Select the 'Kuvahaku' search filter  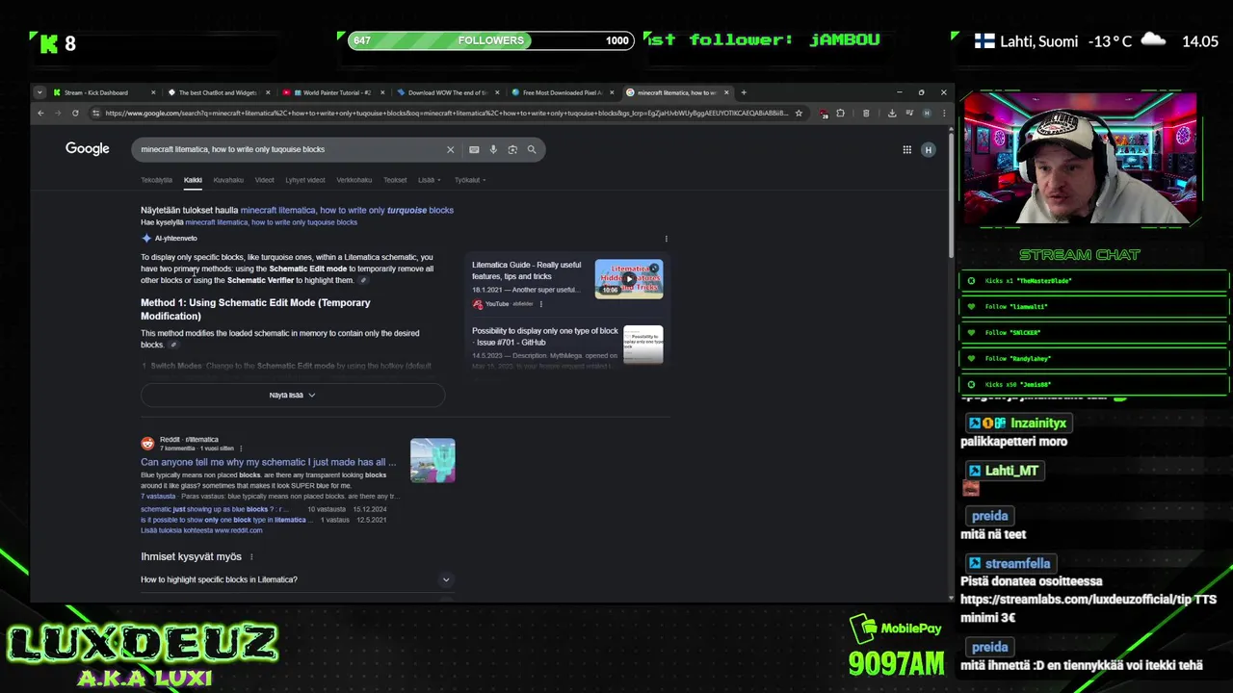(x=228, y=180)
